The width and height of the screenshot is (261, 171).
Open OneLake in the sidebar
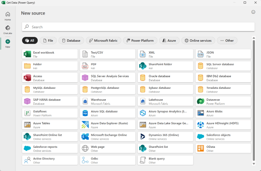[8, 30]
